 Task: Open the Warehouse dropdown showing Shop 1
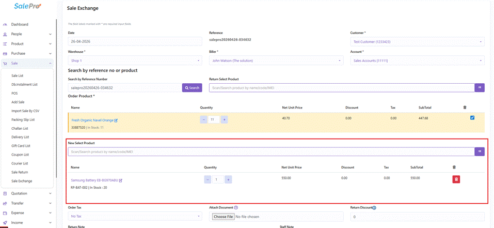click(x=135, y=60)
